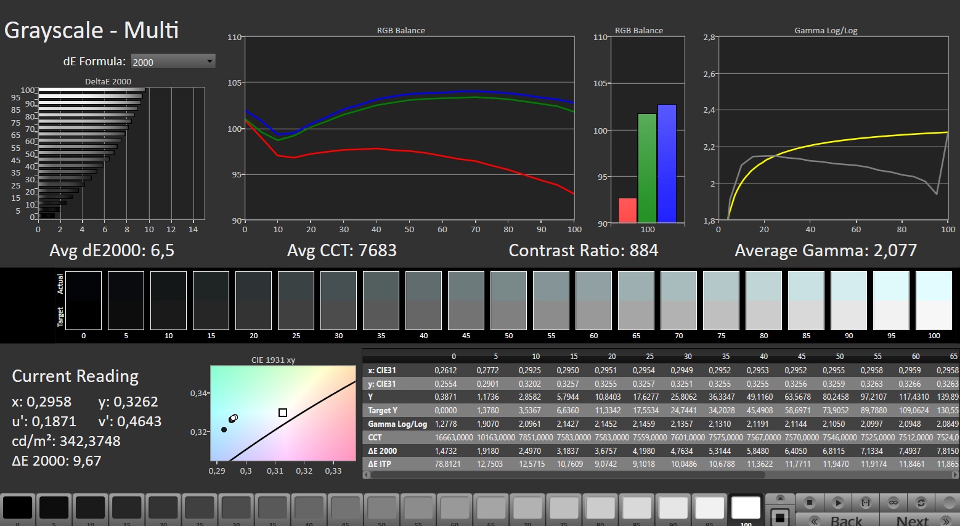The image size is (960, 526).
Task: Select the 0 gray level patch button
Action: point(18,510)
